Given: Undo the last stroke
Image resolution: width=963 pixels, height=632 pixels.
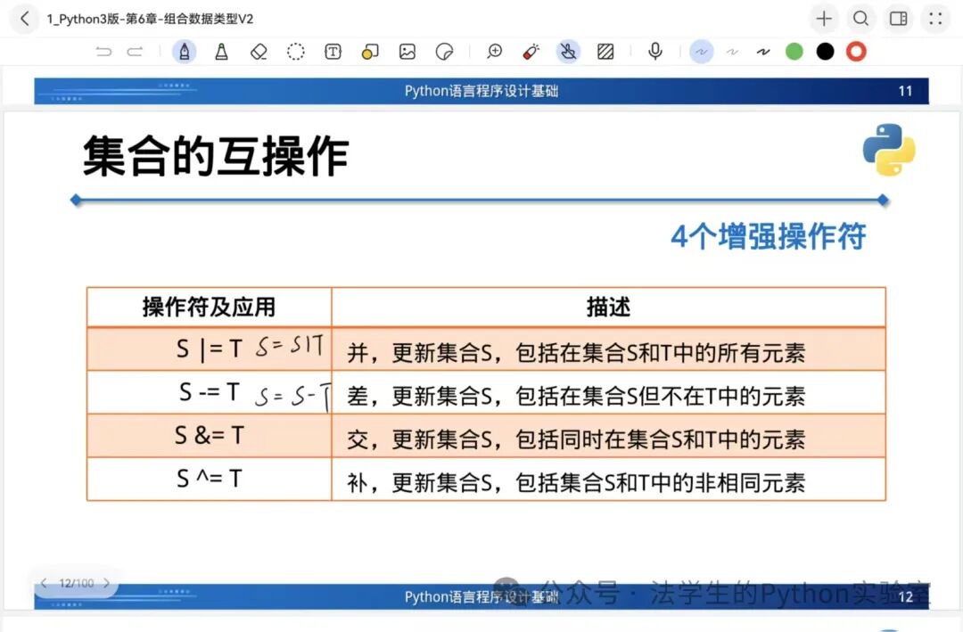Looking at the screenshot, I should coord(104,52).
